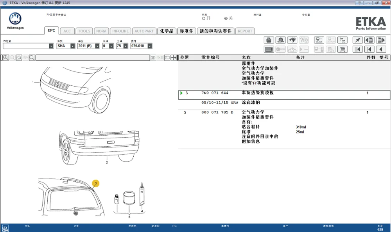391x232 pixels.
Task: Click the zoom-to-fit magnifier icon
Action: coord(19,58)
